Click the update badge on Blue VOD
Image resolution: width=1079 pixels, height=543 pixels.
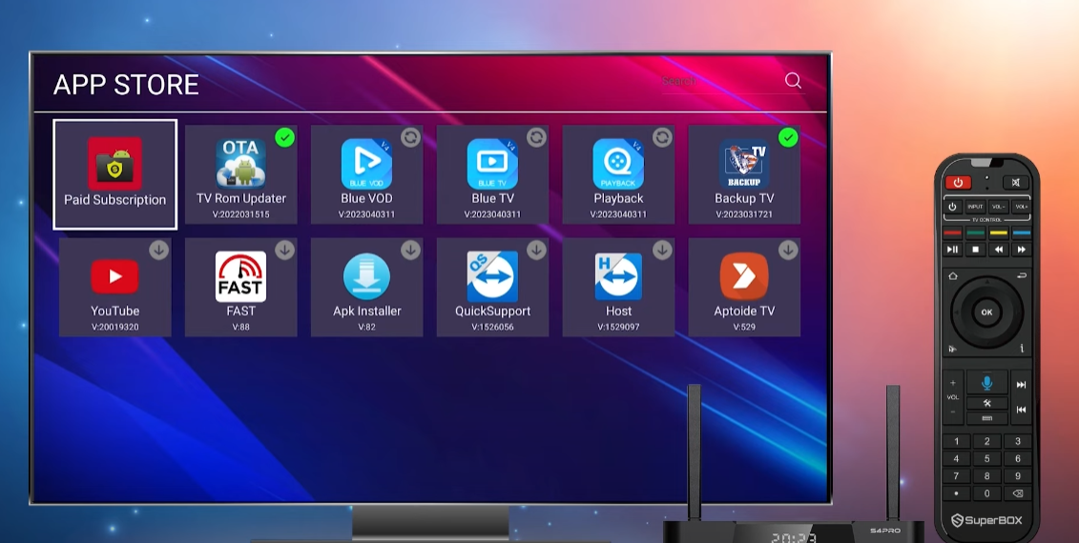click(x=411, y=137)
